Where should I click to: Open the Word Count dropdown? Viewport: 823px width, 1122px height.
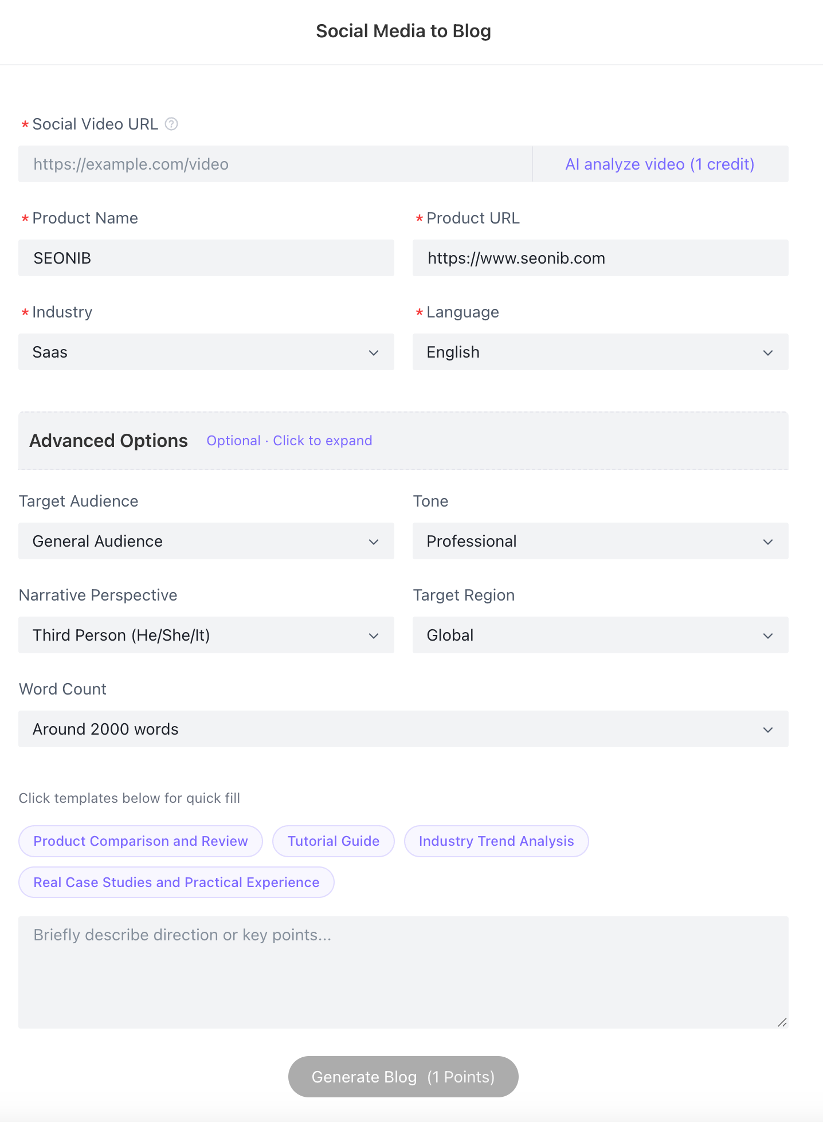[x=403, y=729]
